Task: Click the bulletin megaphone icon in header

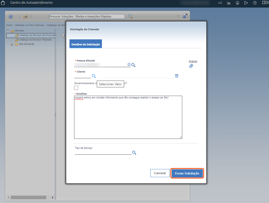Action: point(220,3)
